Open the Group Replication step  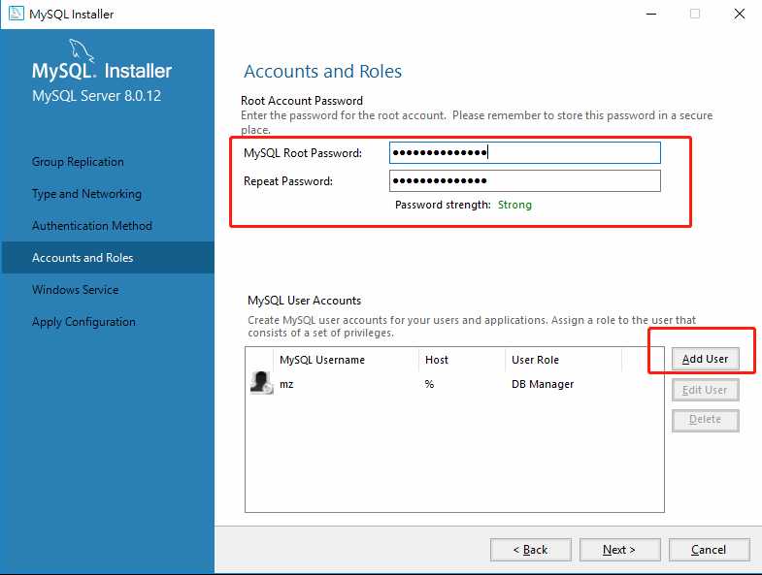tap(78, 162)
